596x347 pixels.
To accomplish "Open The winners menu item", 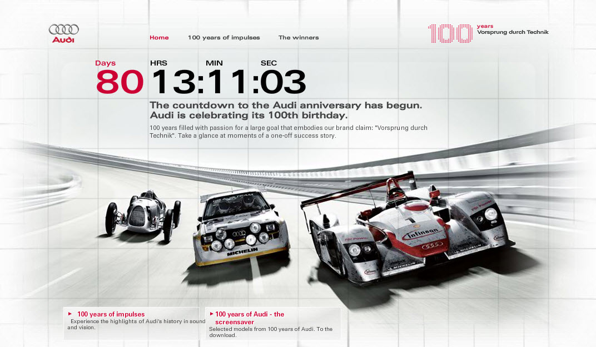I will [299, 38].
